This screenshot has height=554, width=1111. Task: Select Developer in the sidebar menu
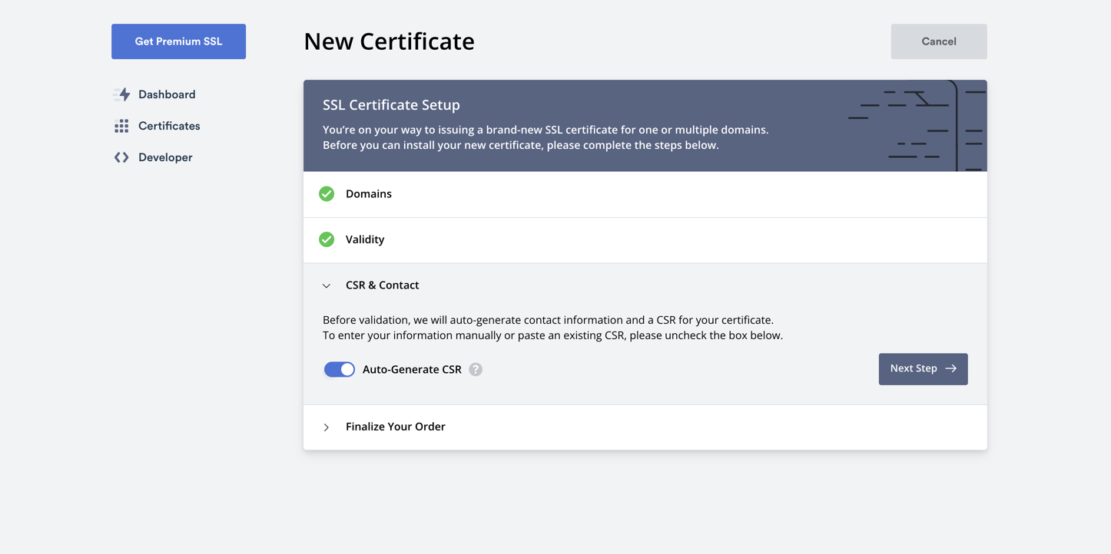pos(165,157)
